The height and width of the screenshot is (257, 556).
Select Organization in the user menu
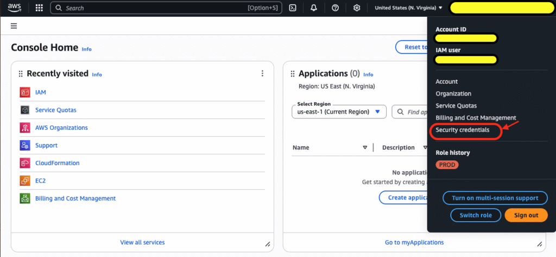coord(453,93)
